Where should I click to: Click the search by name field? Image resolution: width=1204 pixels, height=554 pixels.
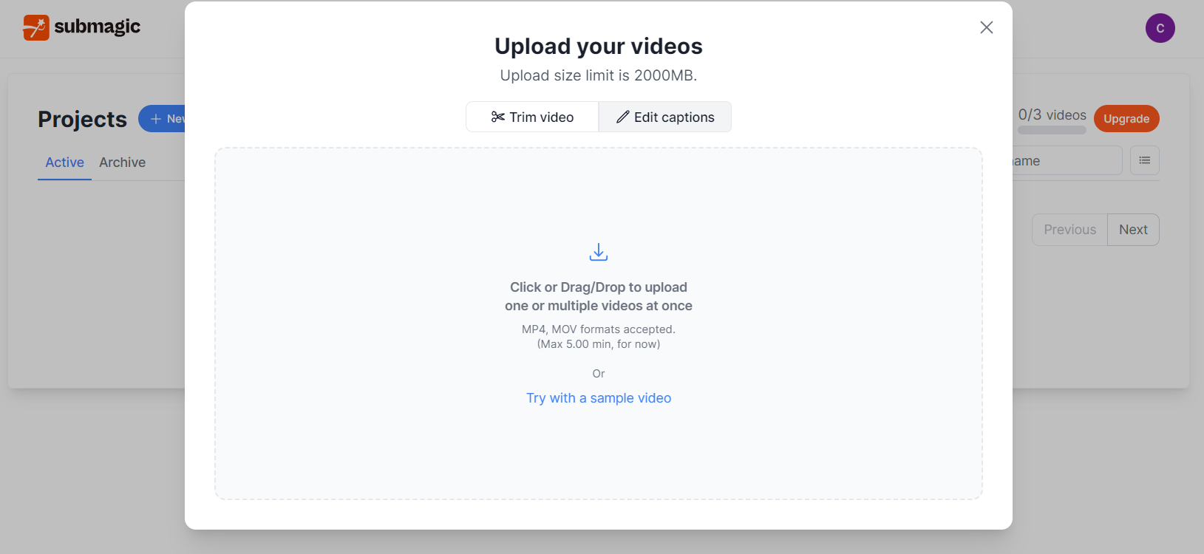1067,160
